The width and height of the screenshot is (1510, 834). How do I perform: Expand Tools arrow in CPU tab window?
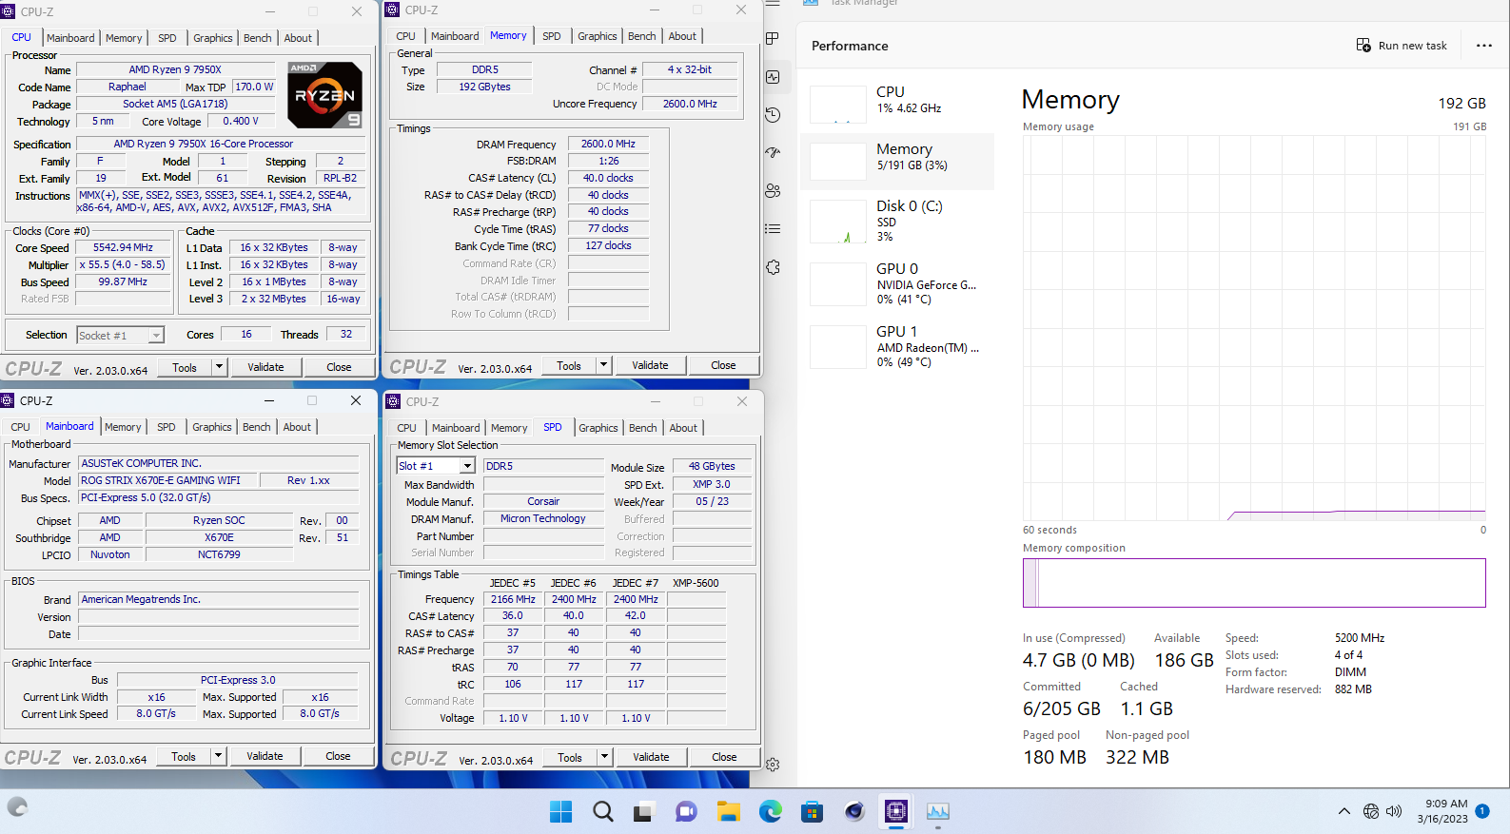coord(219,367)
